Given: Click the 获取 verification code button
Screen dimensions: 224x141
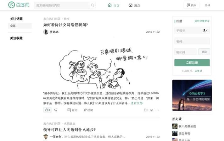Looking at the screenshot, I should coord(204,52).
